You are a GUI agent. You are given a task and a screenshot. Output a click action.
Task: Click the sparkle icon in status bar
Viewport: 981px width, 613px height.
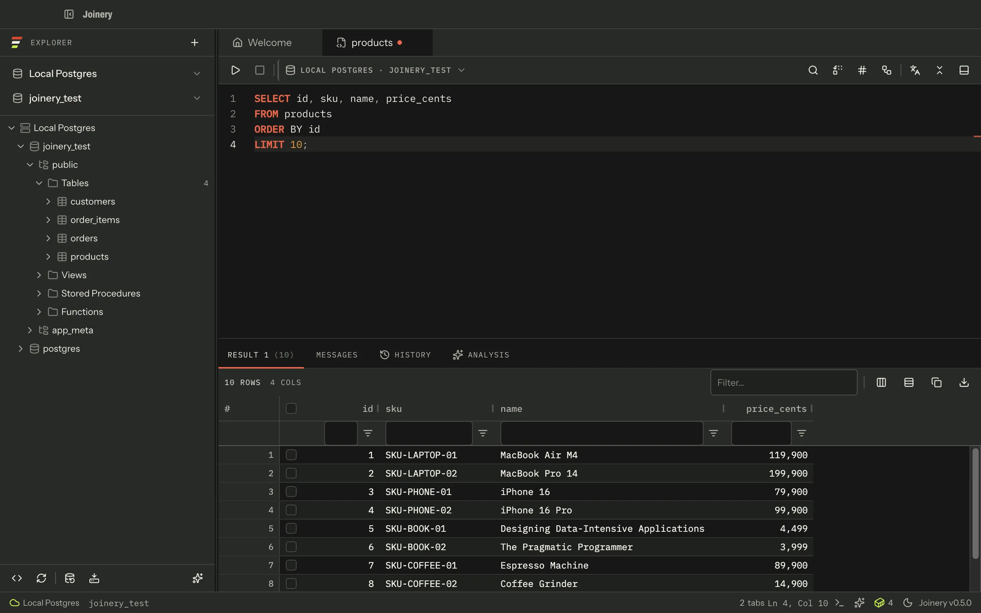click(x=860, y=603)
